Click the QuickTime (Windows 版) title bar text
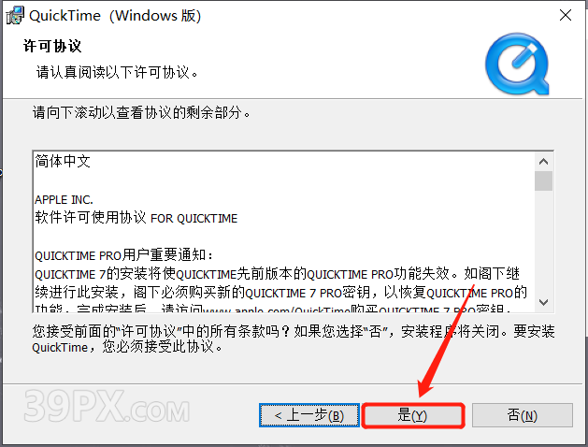 (115, 16)
